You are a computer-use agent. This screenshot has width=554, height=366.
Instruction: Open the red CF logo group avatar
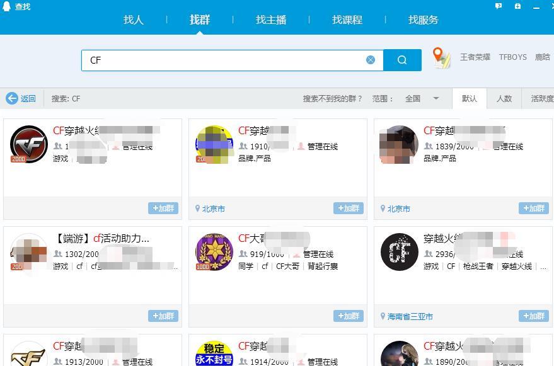[28, 144]
